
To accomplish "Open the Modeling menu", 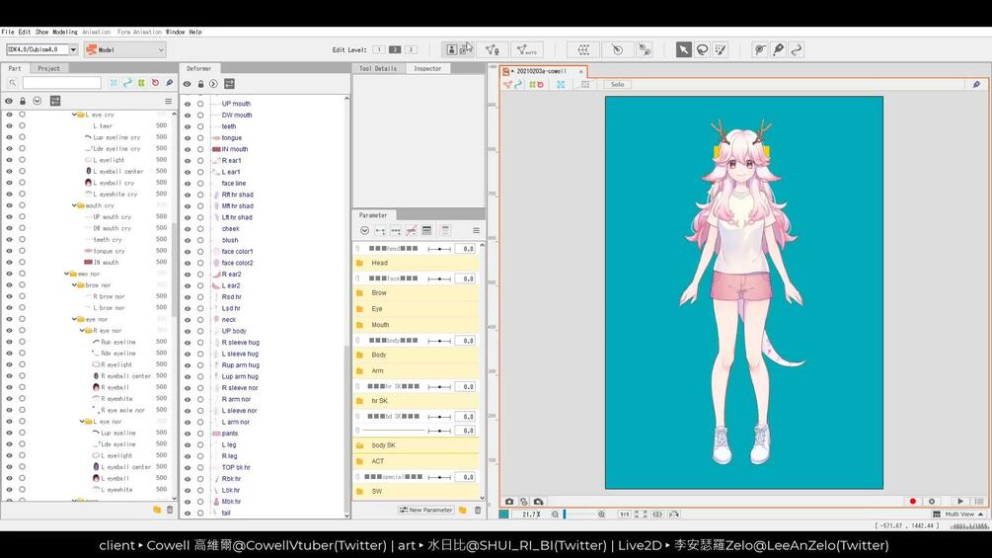I will click(x=64, y=32).
